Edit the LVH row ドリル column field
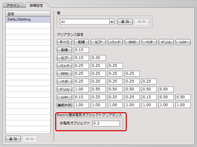 click(x=166, y=97)
